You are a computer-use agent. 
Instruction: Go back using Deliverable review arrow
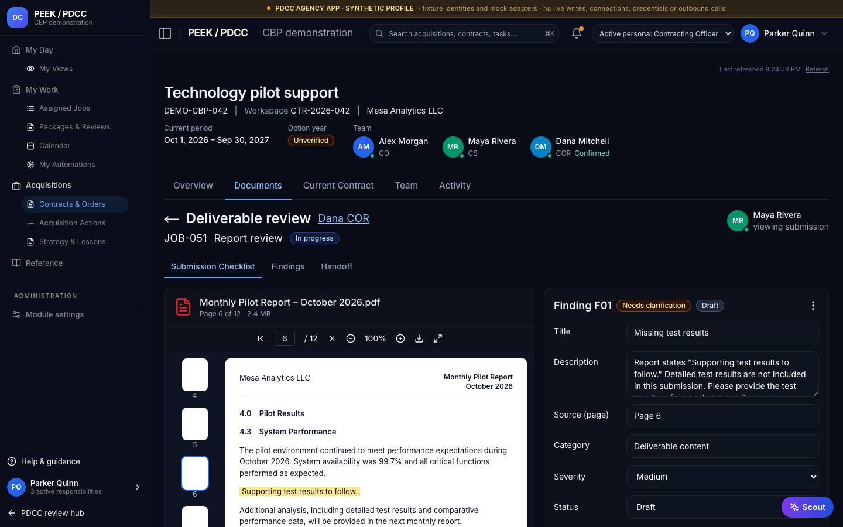pyautogui.click(x=172, y=219)
